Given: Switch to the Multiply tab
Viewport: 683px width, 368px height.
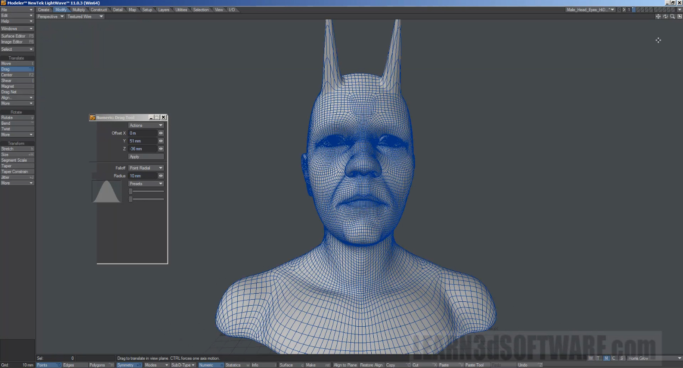Looking at the screenshot, I should [x=79, y=9].
